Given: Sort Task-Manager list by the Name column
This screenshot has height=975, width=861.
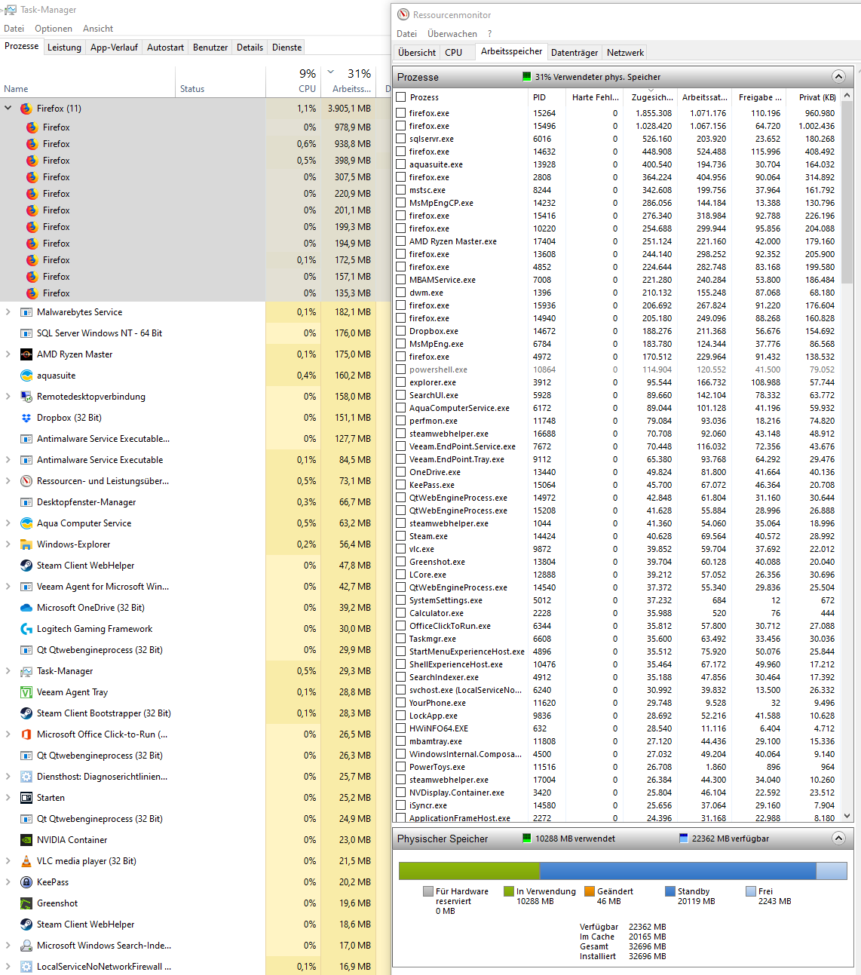Looking at the screenshot, I should [x=87, y=82].
